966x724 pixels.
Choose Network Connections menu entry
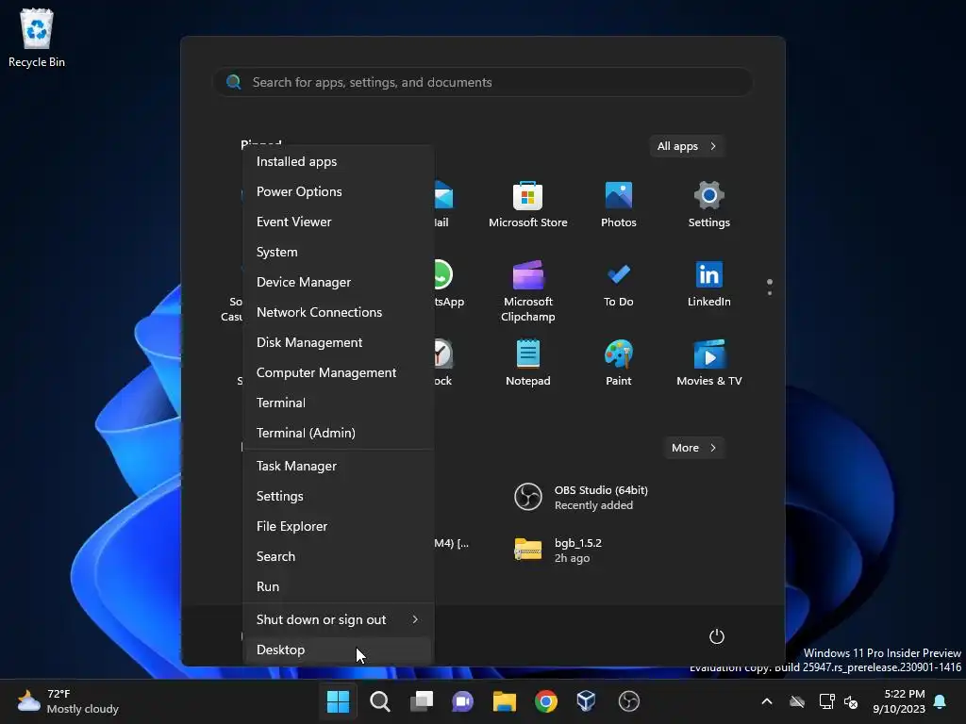point(339,312)
